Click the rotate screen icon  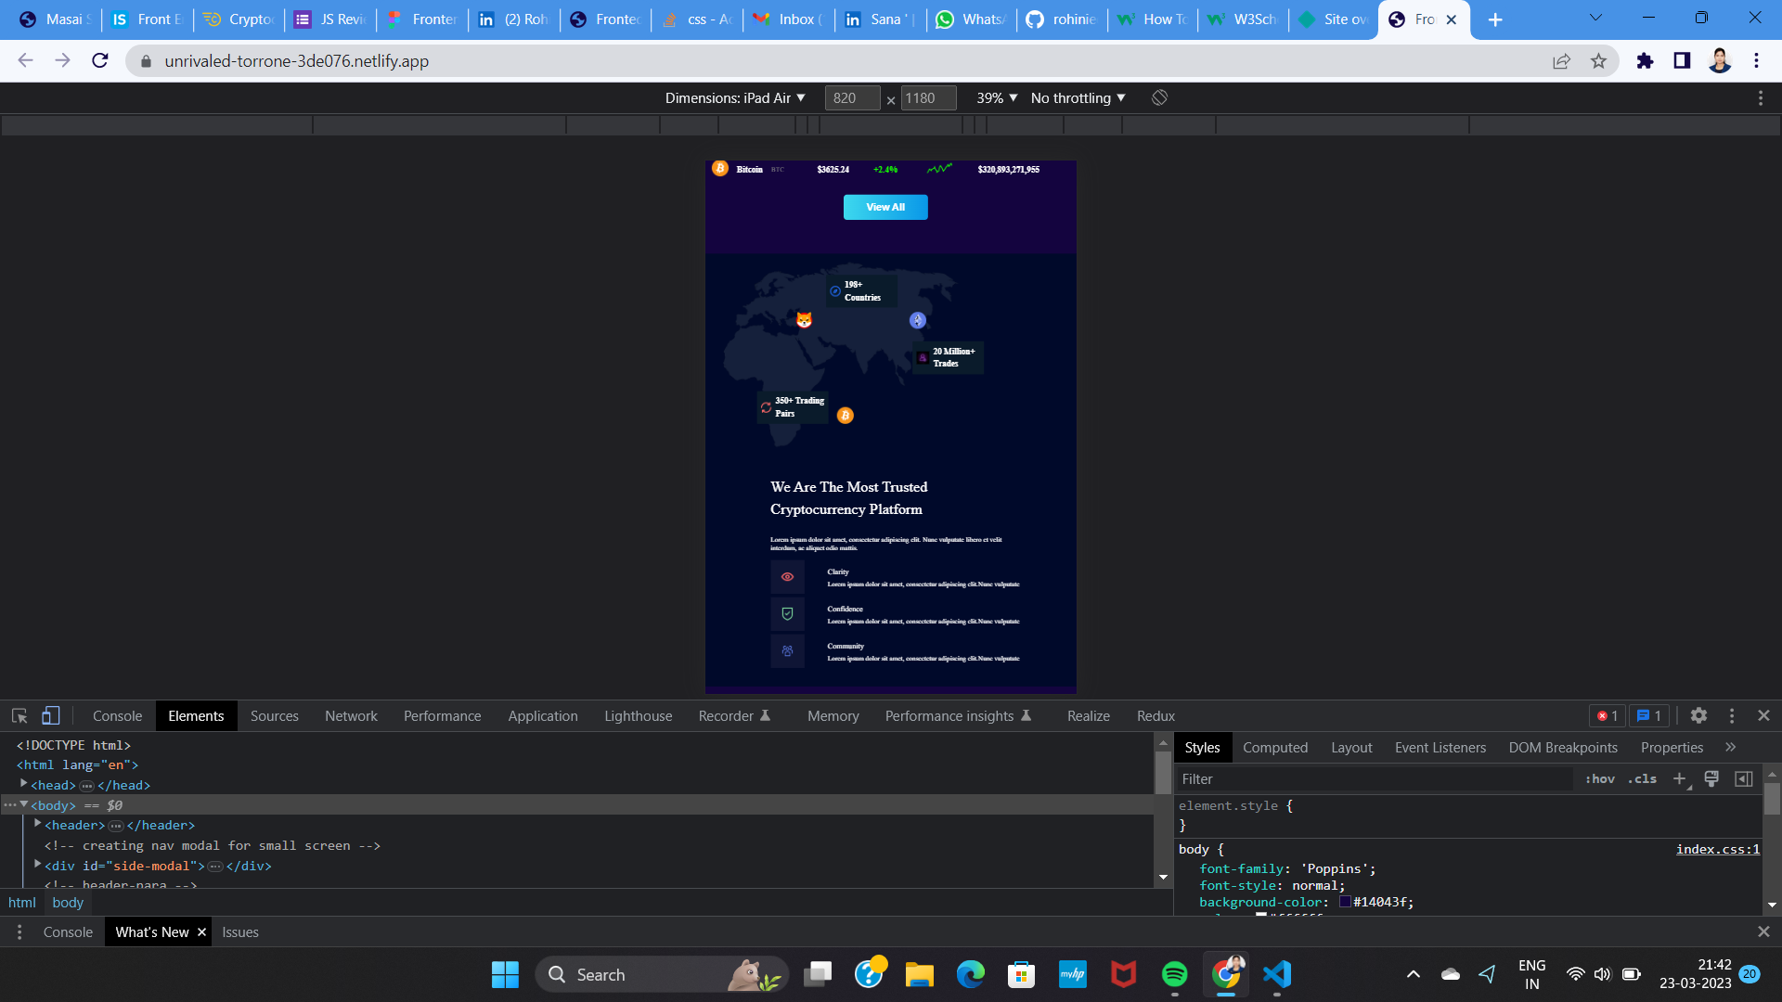coord(1159,97)
